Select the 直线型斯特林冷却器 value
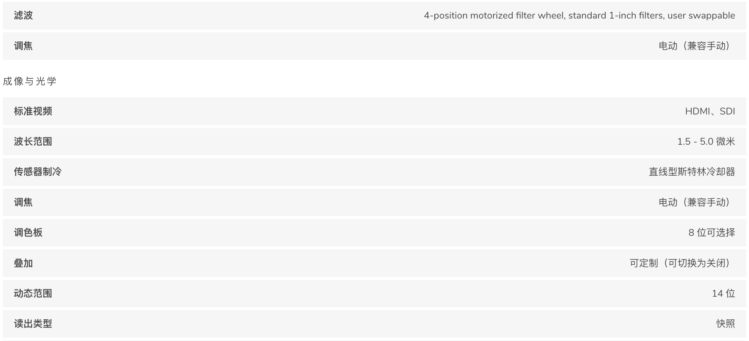 point(692,172)
